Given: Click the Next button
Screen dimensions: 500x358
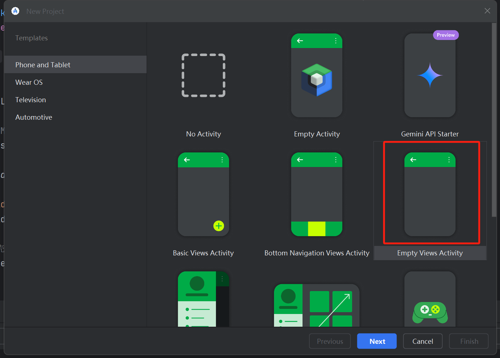Looking at the screenshot, I should click(x=377, y=341).
